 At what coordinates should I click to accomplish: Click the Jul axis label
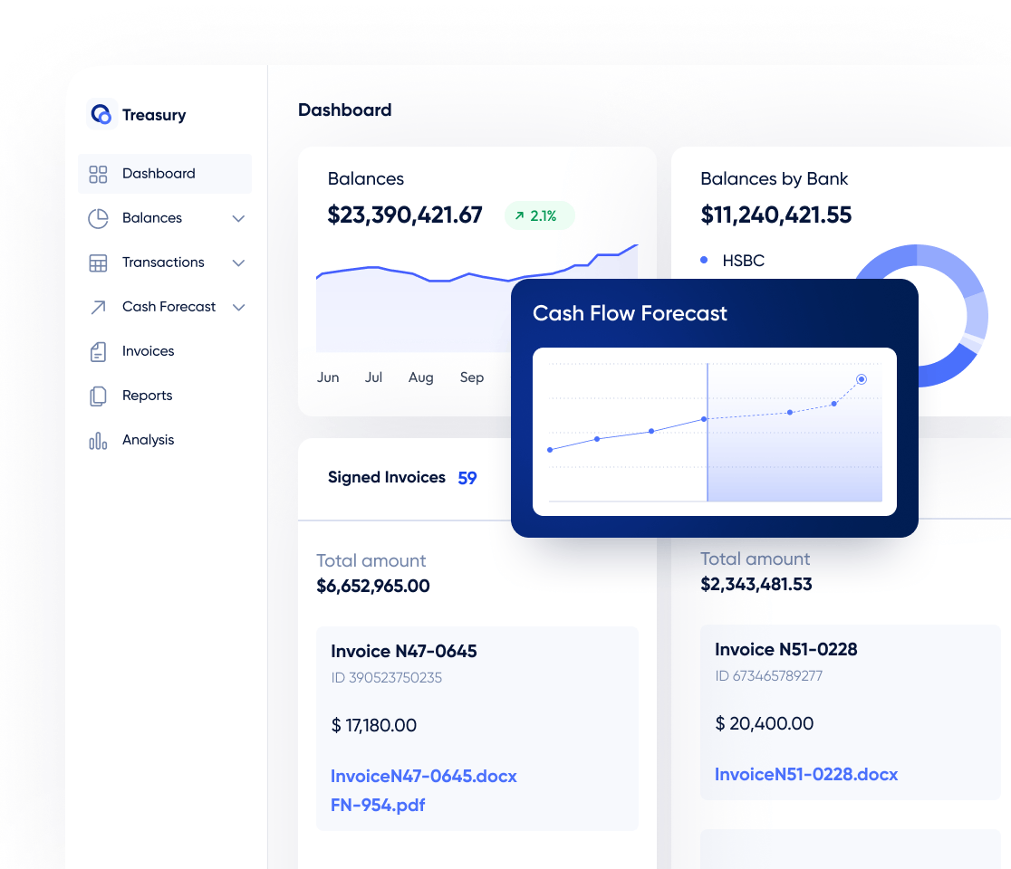point(373,377)
